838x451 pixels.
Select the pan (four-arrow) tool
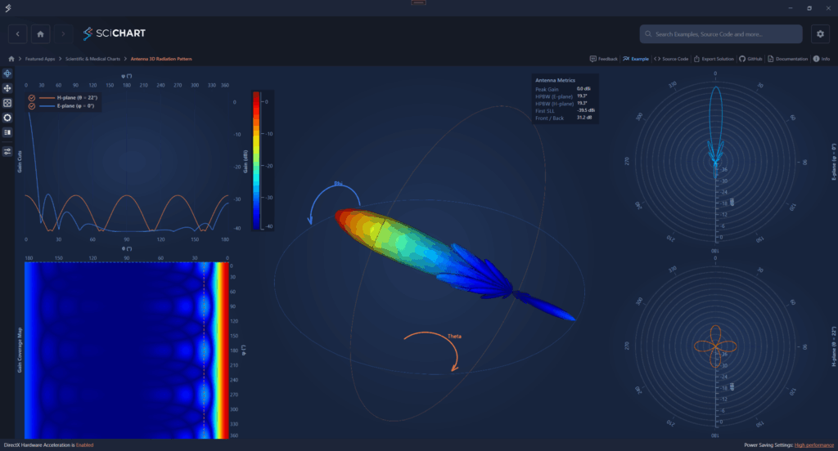click(7, 88)
